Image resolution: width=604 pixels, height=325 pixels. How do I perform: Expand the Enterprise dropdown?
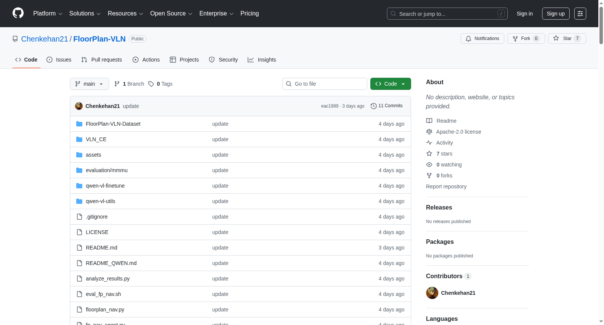click(216, 14)
